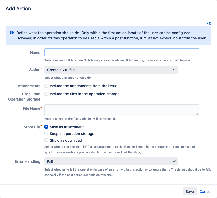The width and height of the screenshot is (217, 198).
Task: Click the File Name field label
Action: pos(31,108)
